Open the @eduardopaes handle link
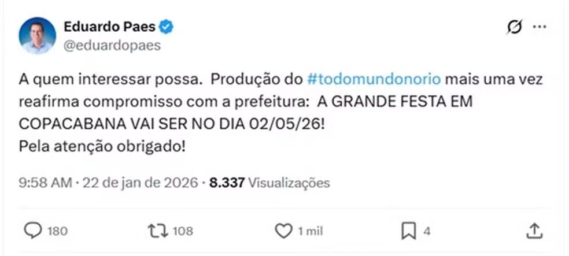 click(x=112, y=46)
